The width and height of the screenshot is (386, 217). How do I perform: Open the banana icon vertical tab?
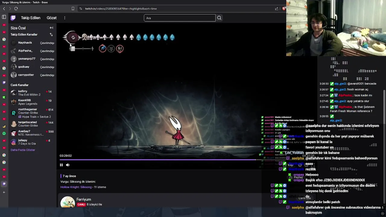click(4, 126)
